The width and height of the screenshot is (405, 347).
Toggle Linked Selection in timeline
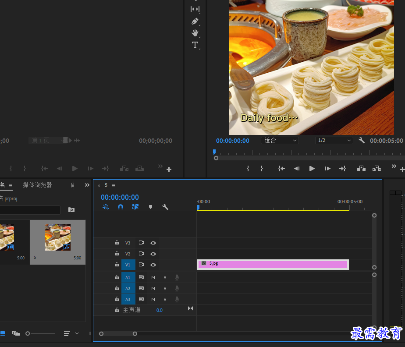click(135, 207)
